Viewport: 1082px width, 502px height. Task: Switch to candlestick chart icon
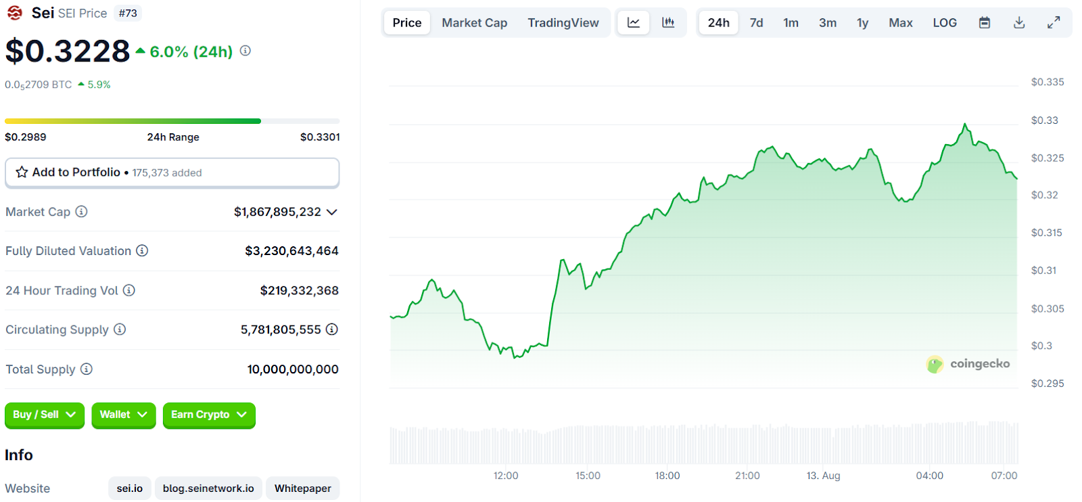[668, 22]
